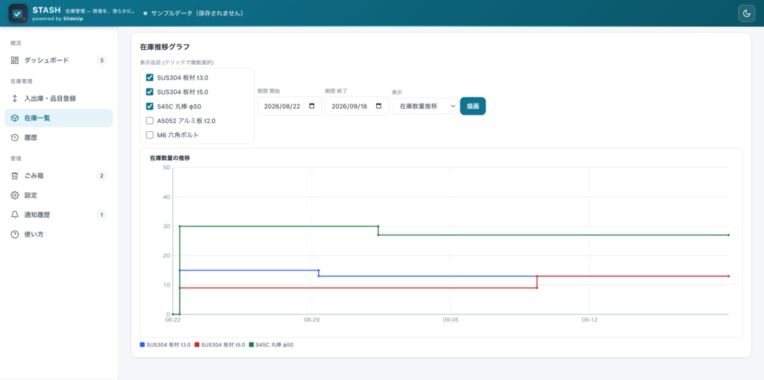Open 使い方 menu item
The height and width of the screenshot is (380, 764).
59,234
